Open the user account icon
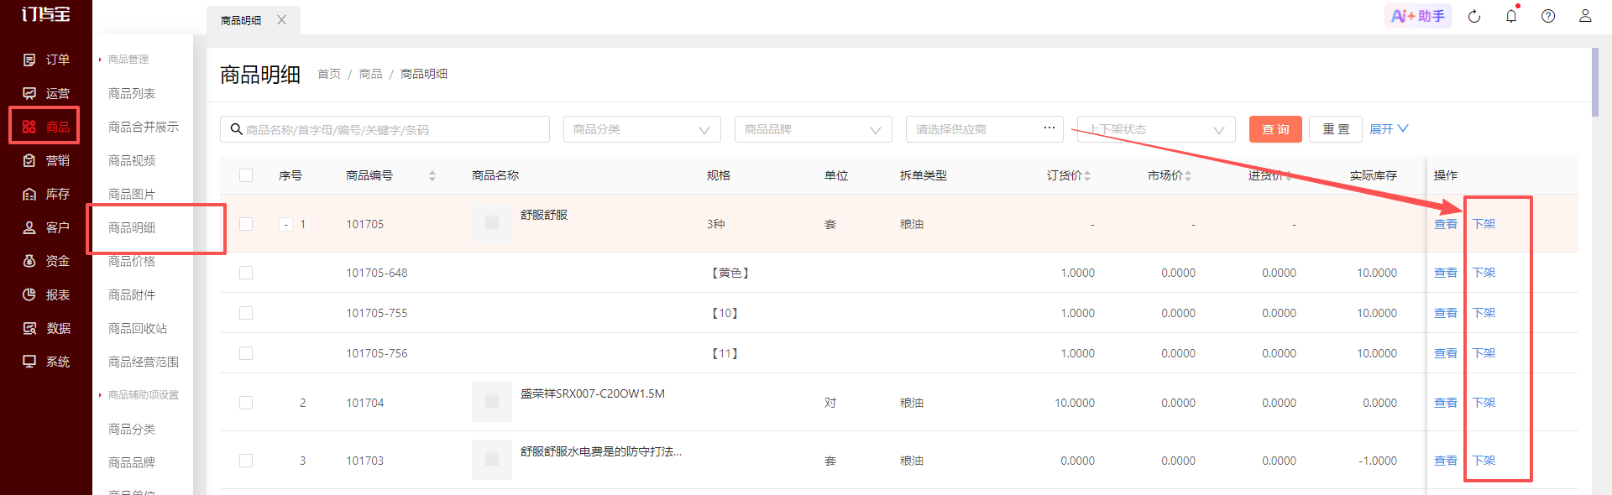Viewport: 1612px width, 495px height. 1585,16
